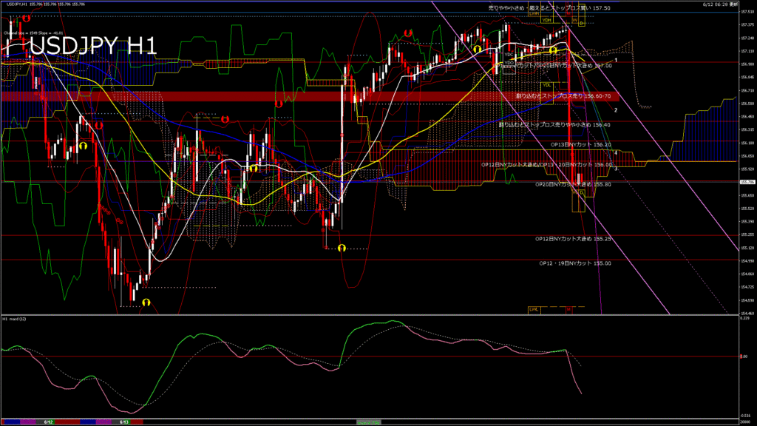Click yellow up-arrow below the lowest candle

click(x=146, y=302)
